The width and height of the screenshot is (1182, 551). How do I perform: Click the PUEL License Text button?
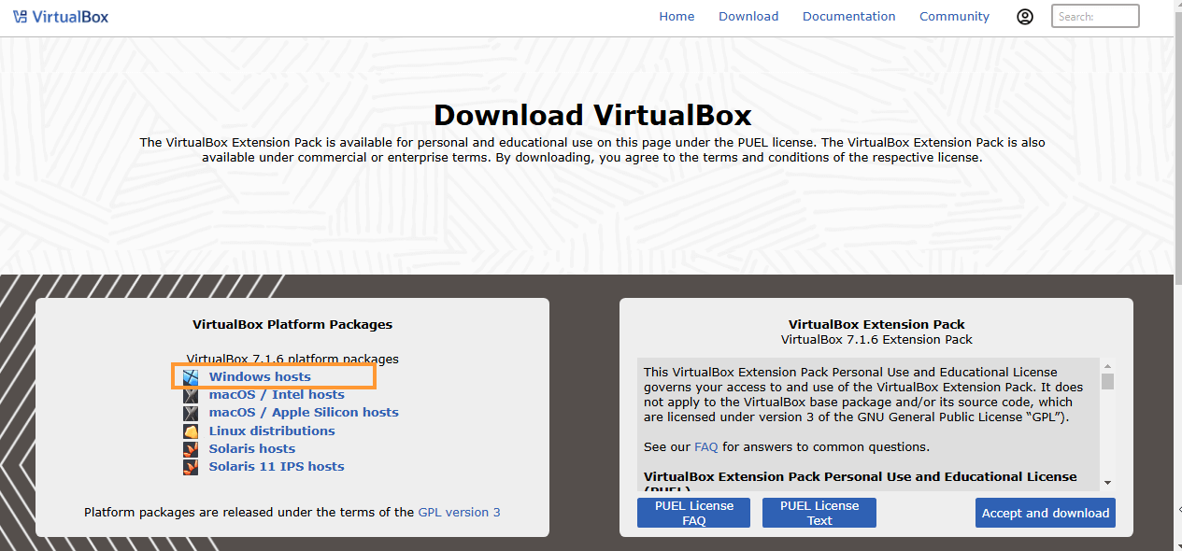[x=819, y=513]
